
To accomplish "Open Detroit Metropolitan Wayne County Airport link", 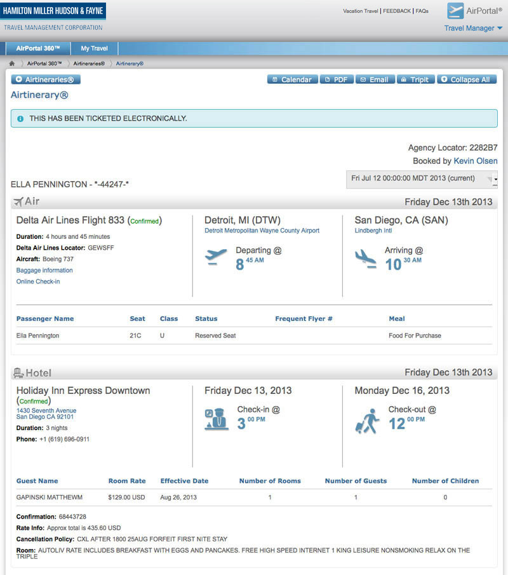I will pyautogui.click(x=262, y=231).
